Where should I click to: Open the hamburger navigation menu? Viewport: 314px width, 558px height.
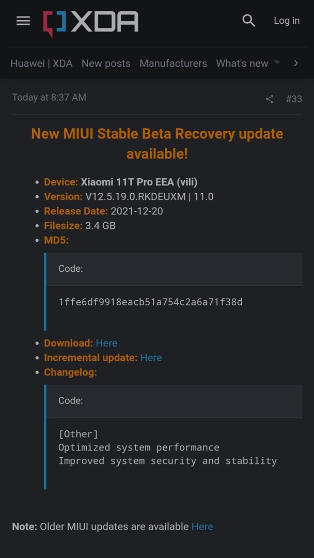click(x=23, y=21)
